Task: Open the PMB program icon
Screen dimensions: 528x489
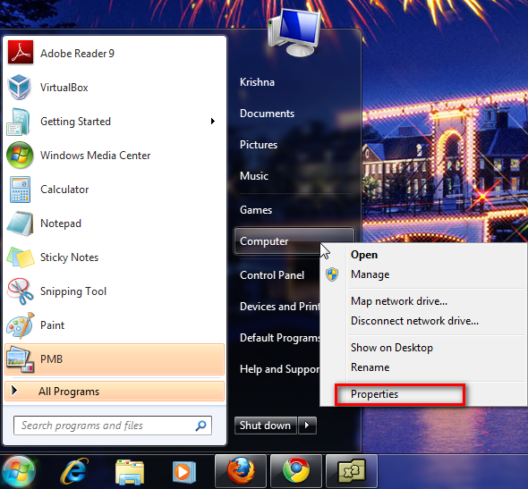Action: click(21, 359)
